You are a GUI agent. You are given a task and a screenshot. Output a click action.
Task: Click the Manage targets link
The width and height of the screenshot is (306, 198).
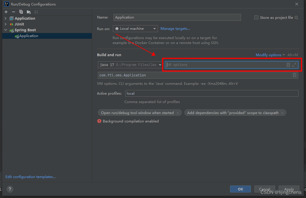click(x=175, y=28)
